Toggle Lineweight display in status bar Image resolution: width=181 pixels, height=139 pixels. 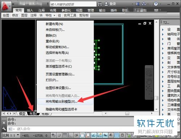tap(111, 135)
